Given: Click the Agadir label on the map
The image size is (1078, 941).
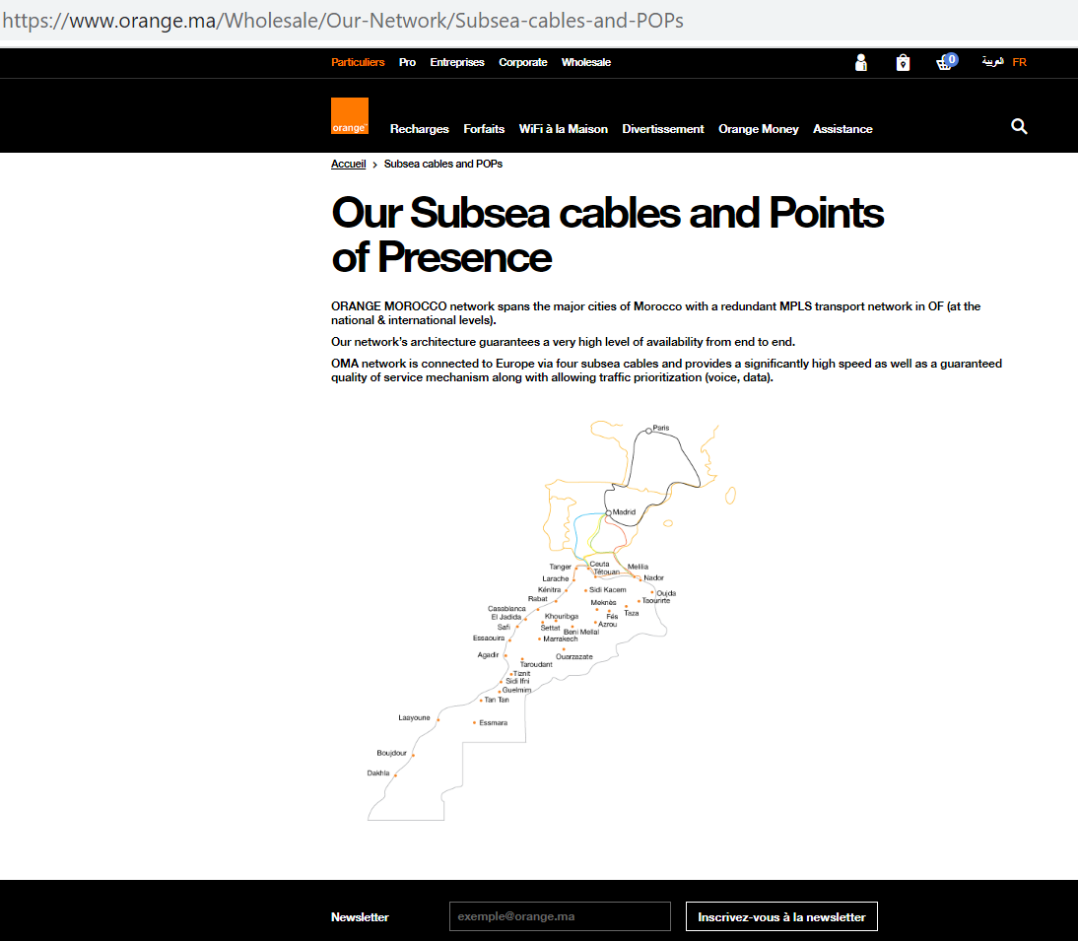Looking at the screenshot, I should click(x=488, y=655).
